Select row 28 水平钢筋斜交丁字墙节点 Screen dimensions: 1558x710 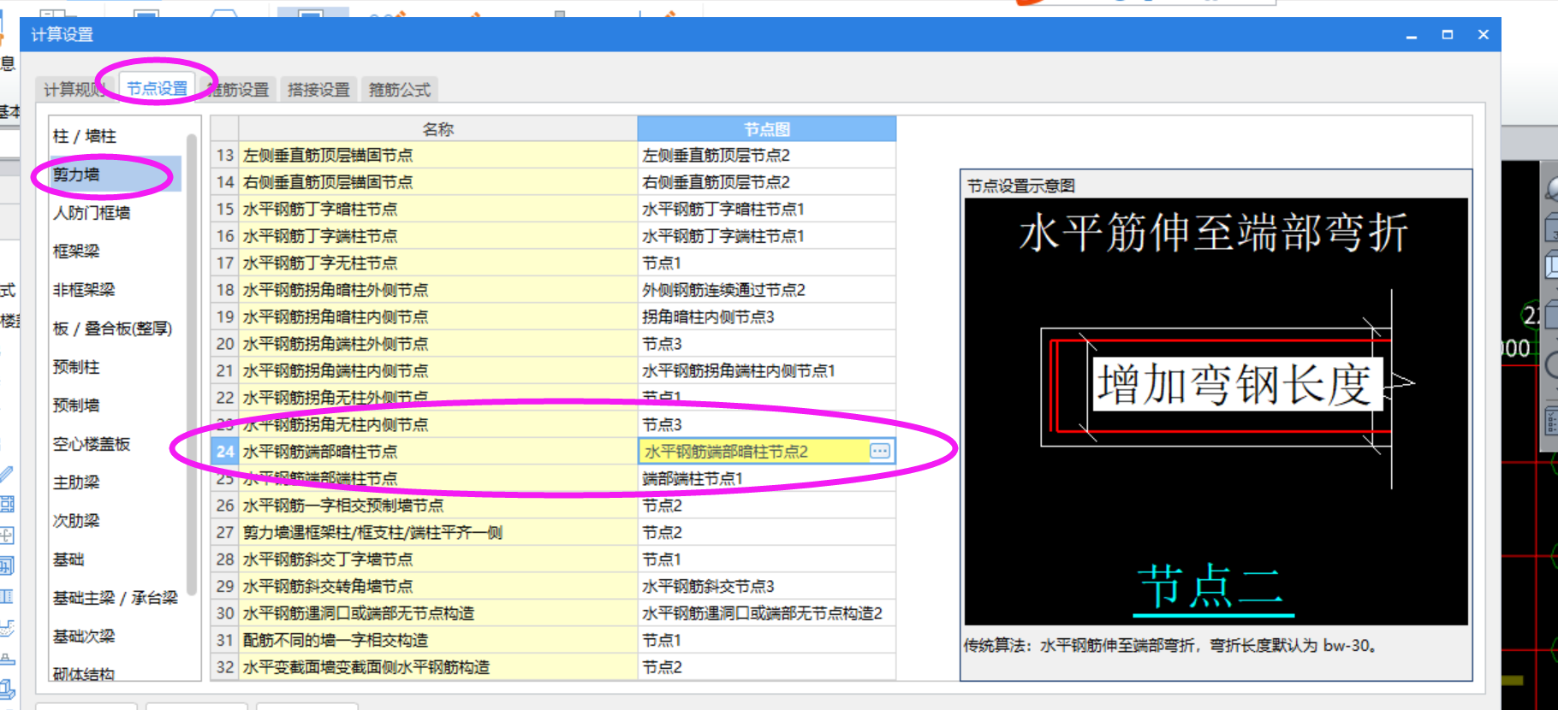click(437, 559)
